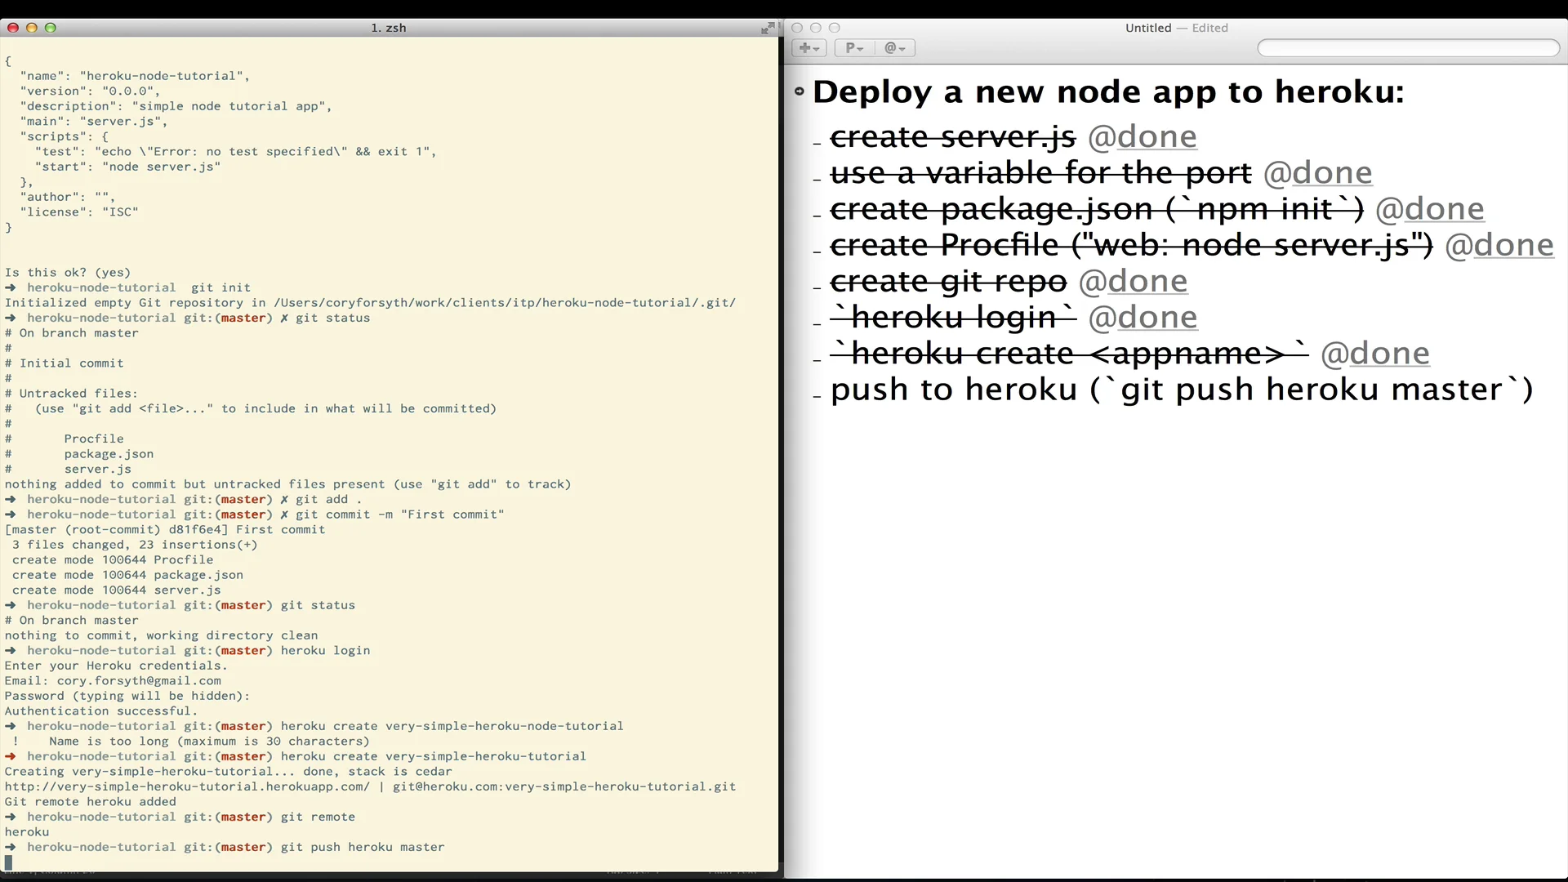Click the dash handle before 'push to heroku'

pos(817,395)
